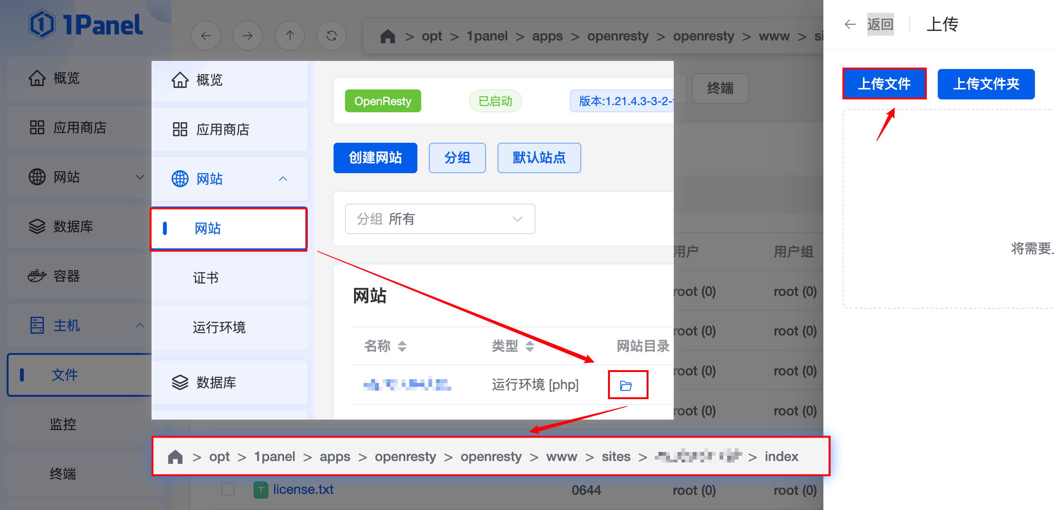Click the 上传文件夹 button
This screenshot has width=1054, height=510.
pyautogui.click(x=986, y=84)
